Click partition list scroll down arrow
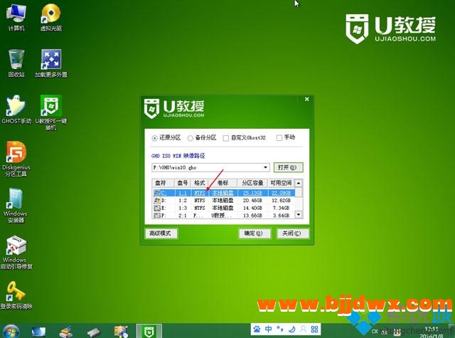Viewport: 455px width, 338px height. tap(299, 215)
